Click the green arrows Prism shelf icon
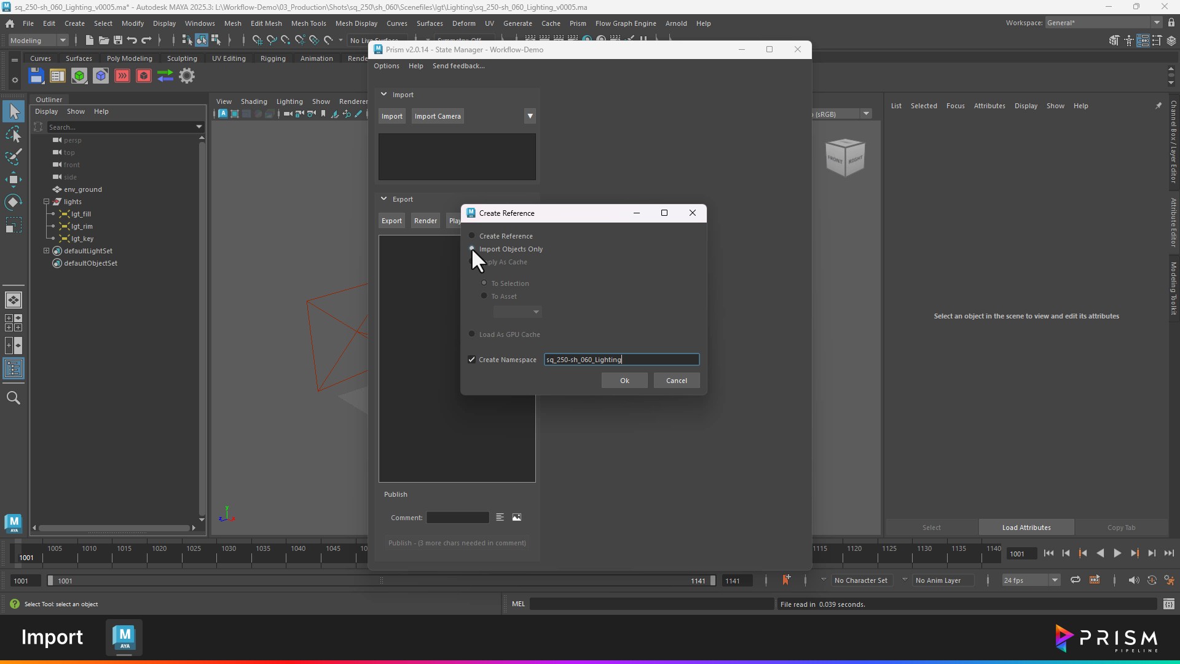Screen dimensions: 1180x664 coord(165,76)
